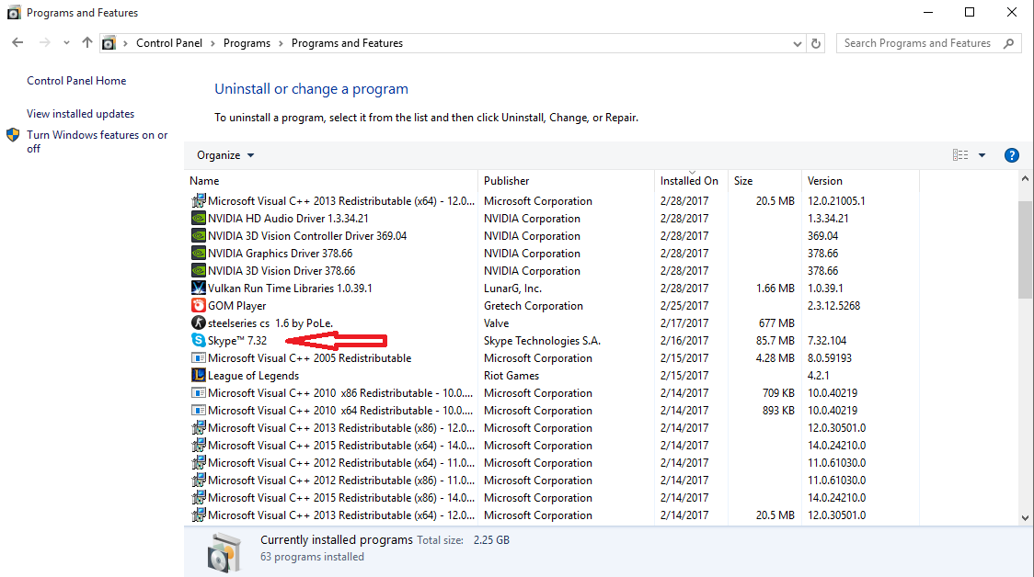Click the steelseries cs 1.6 icon

[x=198, y=323]
